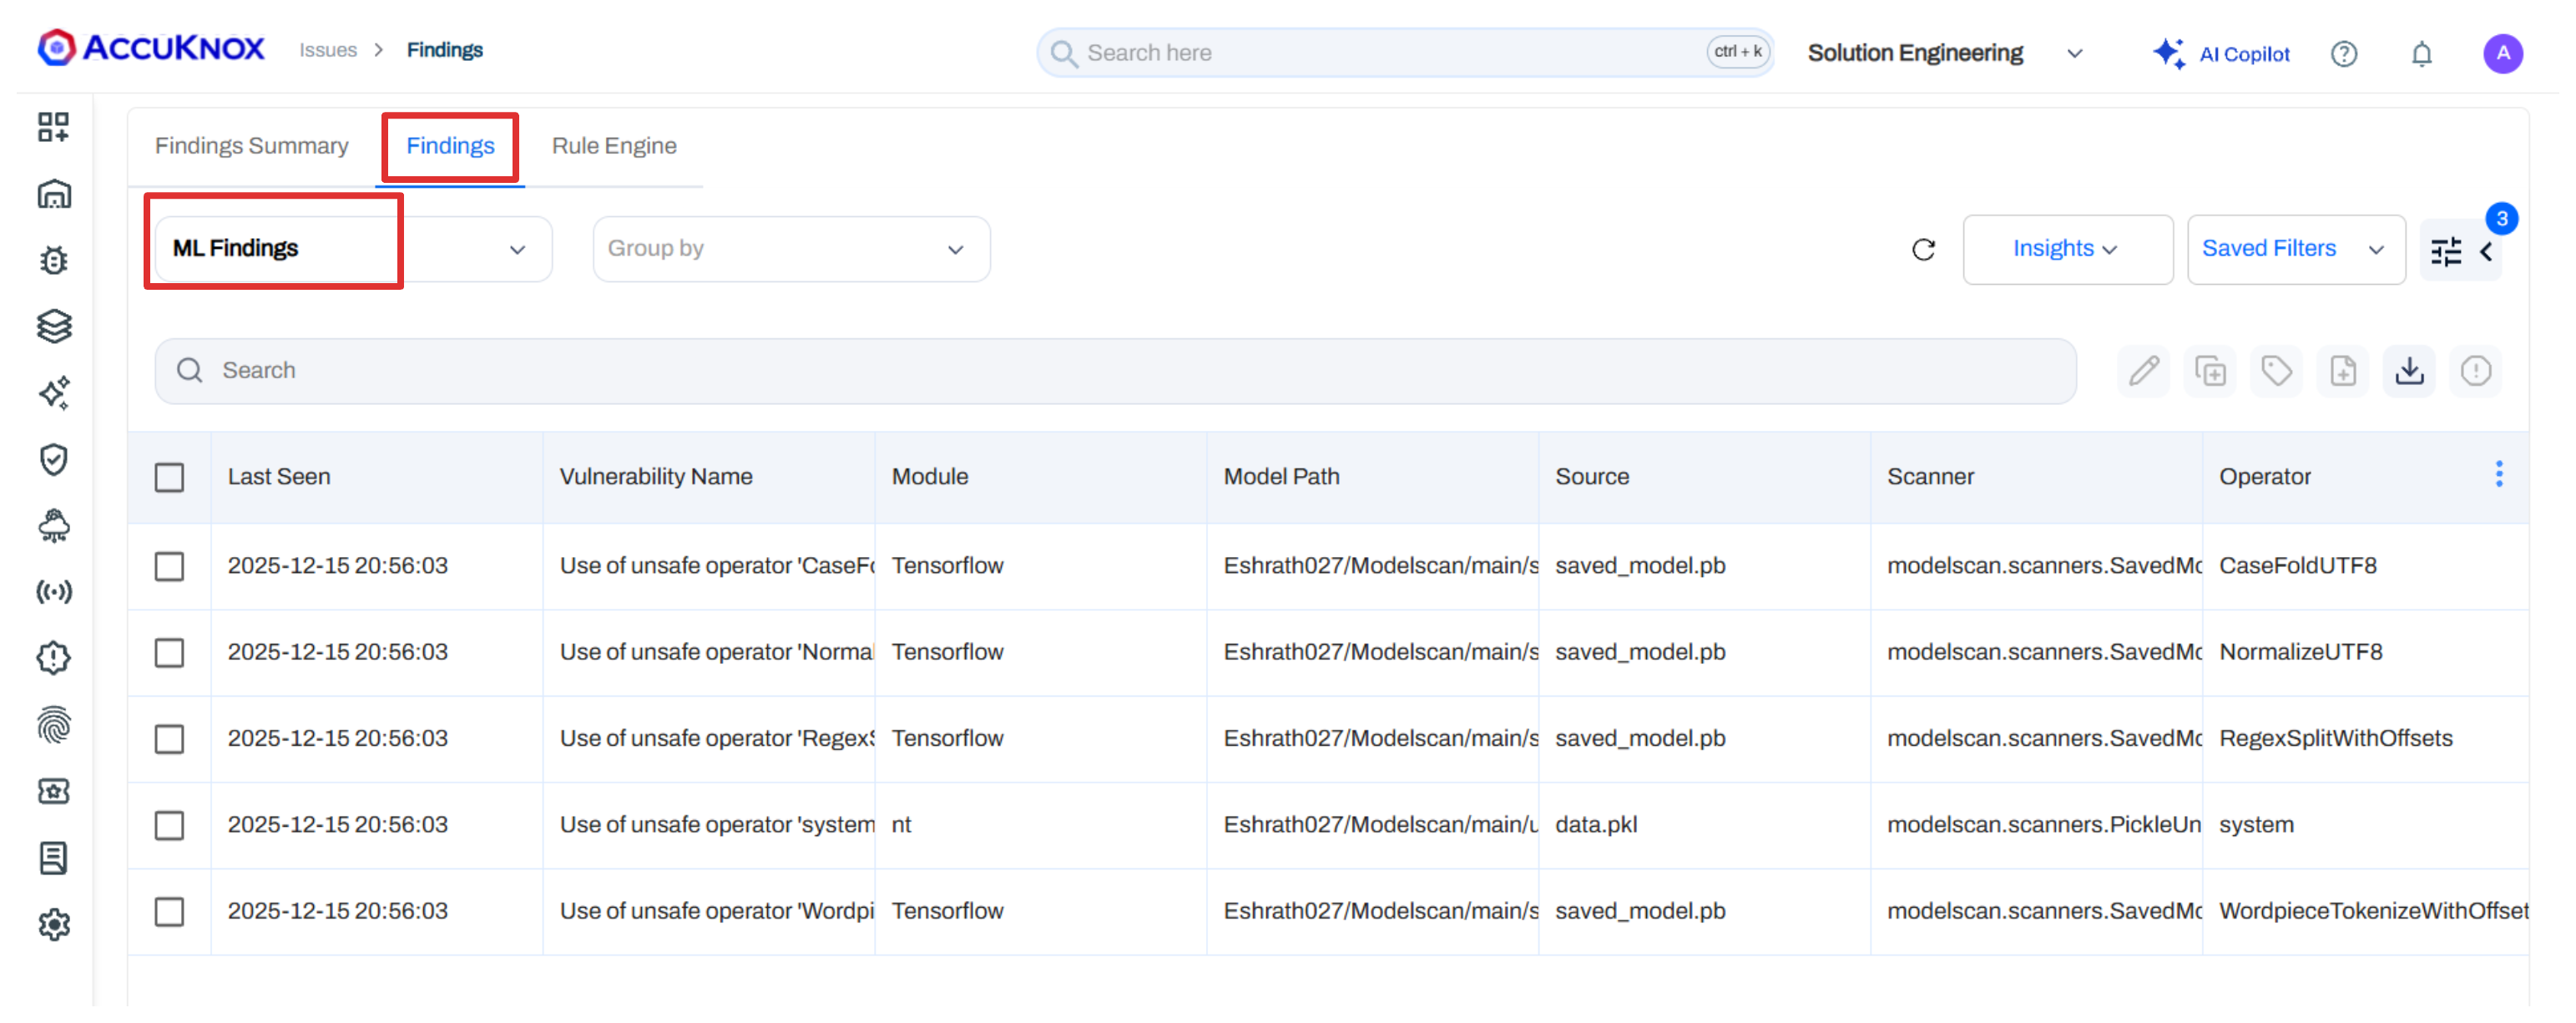Click the refresh icon near Insights
Screen dimensions: 2576x1023
click(x=1923, y=250)
